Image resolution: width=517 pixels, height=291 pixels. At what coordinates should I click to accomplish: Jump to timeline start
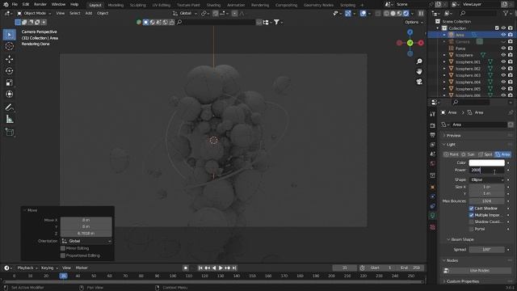200,268
